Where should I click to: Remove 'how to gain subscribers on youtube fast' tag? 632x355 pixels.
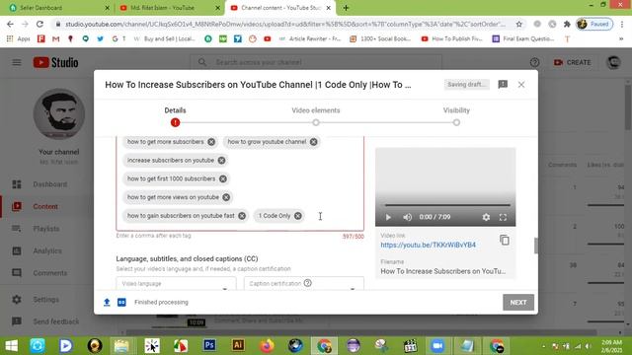pos(242,216)
